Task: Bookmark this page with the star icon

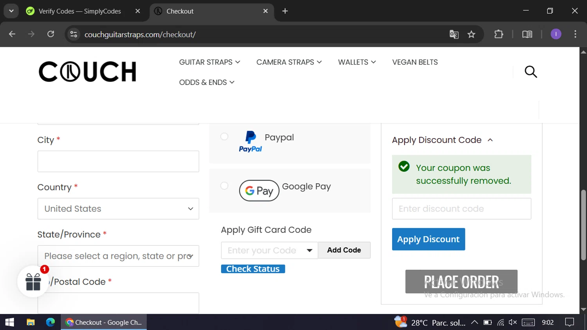Action: point(471,34)
